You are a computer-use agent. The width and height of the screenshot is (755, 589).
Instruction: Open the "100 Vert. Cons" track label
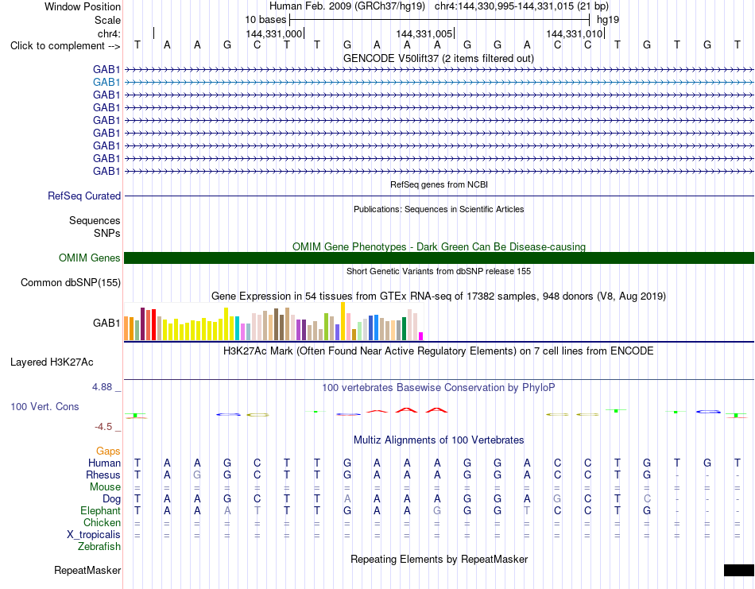coord(45,406)
